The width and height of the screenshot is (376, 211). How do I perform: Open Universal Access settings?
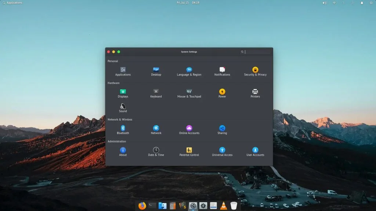[x=222, y=151]
